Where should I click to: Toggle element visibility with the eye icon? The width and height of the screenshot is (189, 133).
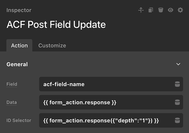[170, 10]
